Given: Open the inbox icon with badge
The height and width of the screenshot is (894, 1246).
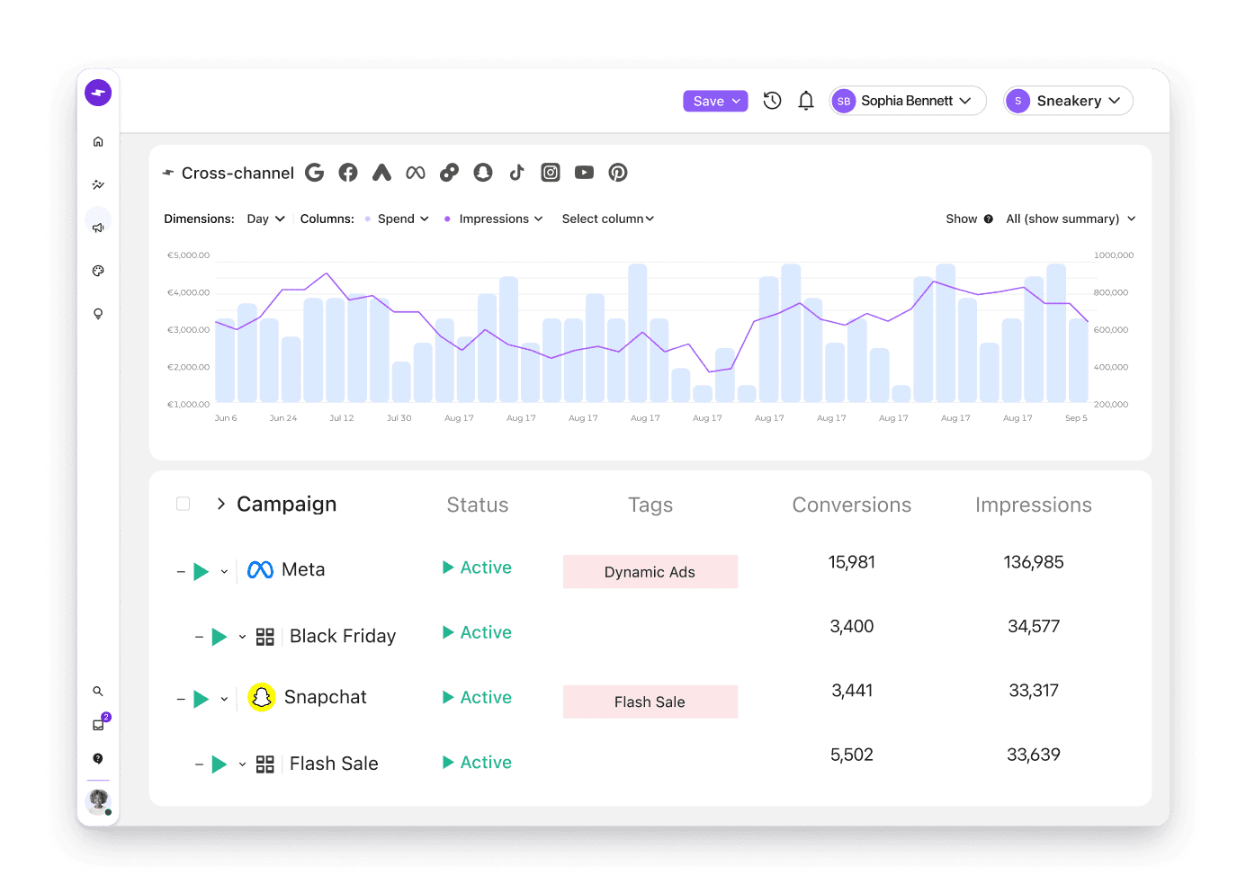Looking at the screenshot, I should [x=99, y=724].
